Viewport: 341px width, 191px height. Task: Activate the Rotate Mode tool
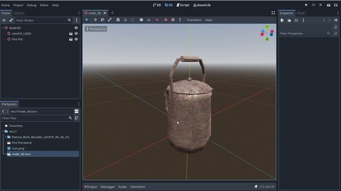tap(102, 20)
